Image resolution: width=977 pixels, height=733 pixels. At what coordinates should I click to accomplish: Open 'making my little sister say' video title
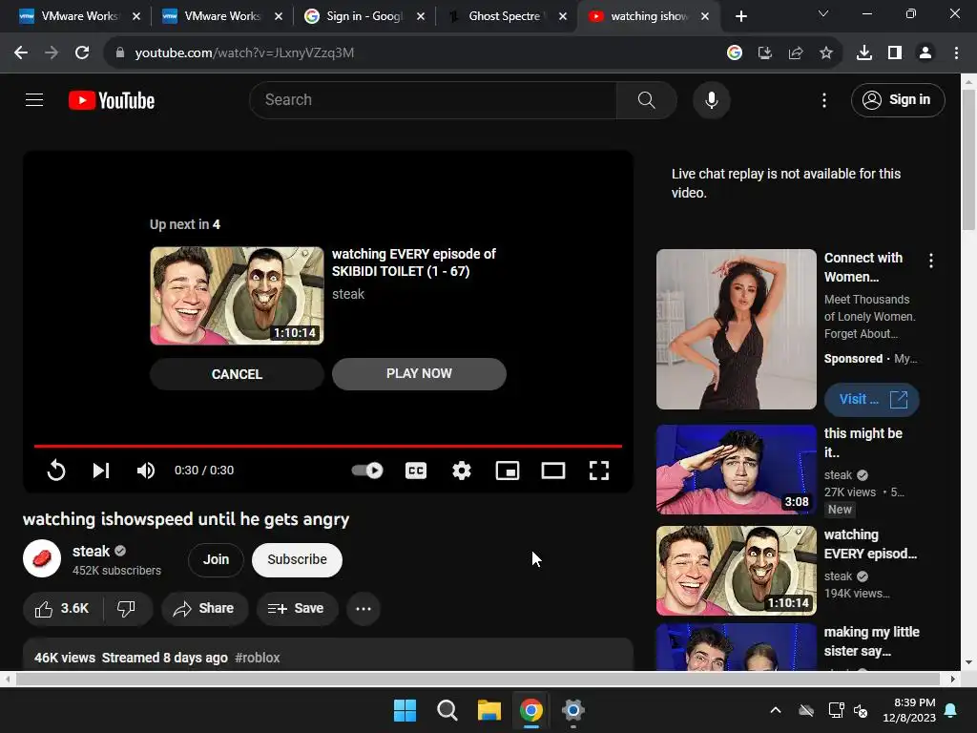(x=872, y=641)
